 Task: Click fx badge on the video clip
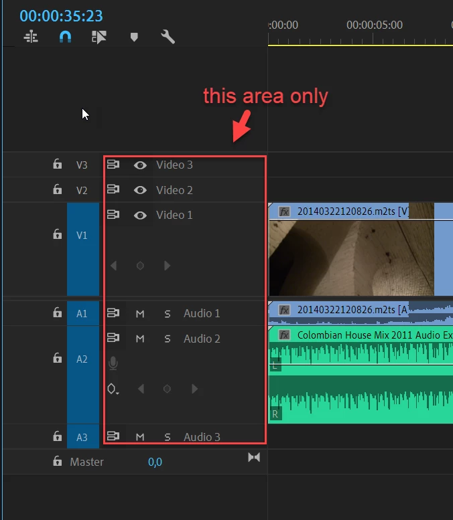point(284,211)
